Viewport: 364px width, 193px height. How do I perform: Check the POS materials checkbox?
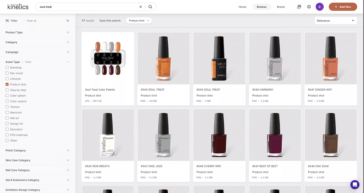[x=7, y=135]
